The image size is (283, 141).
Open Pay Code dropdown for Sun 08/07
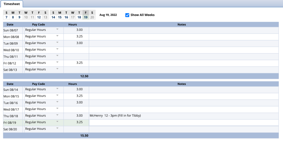point(57,29)
